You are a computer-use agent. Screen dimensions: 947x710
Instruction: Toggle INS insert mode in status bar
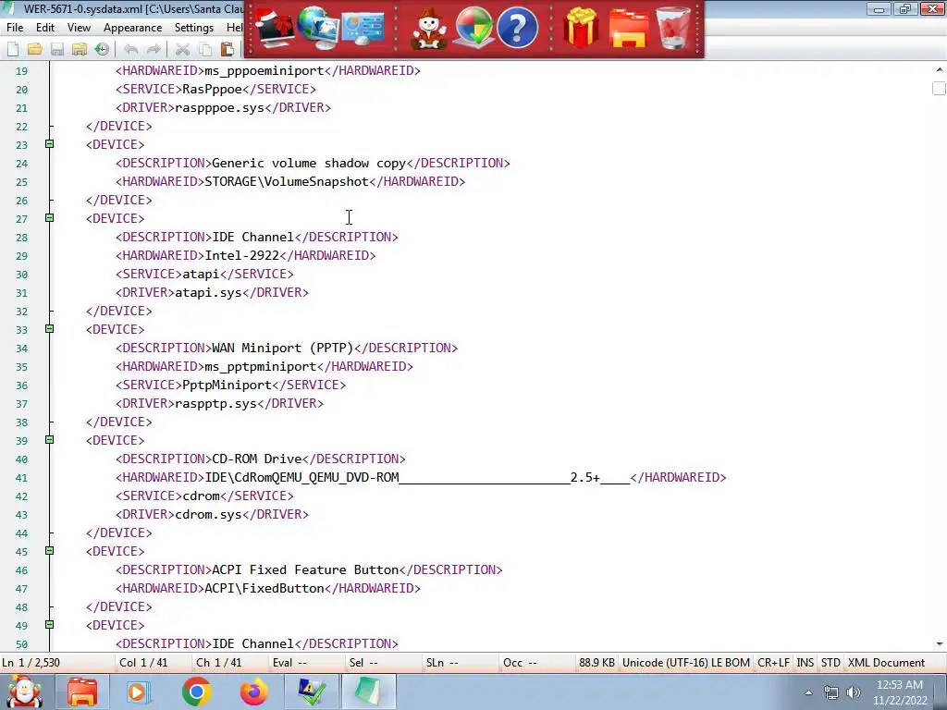tap(806, 662)
